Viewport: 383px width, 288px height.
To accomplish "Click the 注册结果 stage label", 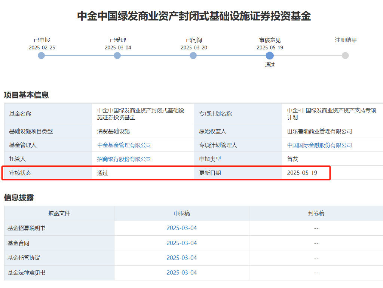I will point(346,40).
